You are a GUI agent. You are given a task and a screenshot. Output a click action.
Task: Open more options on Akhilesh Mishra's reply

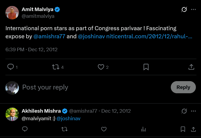point(193,111)
